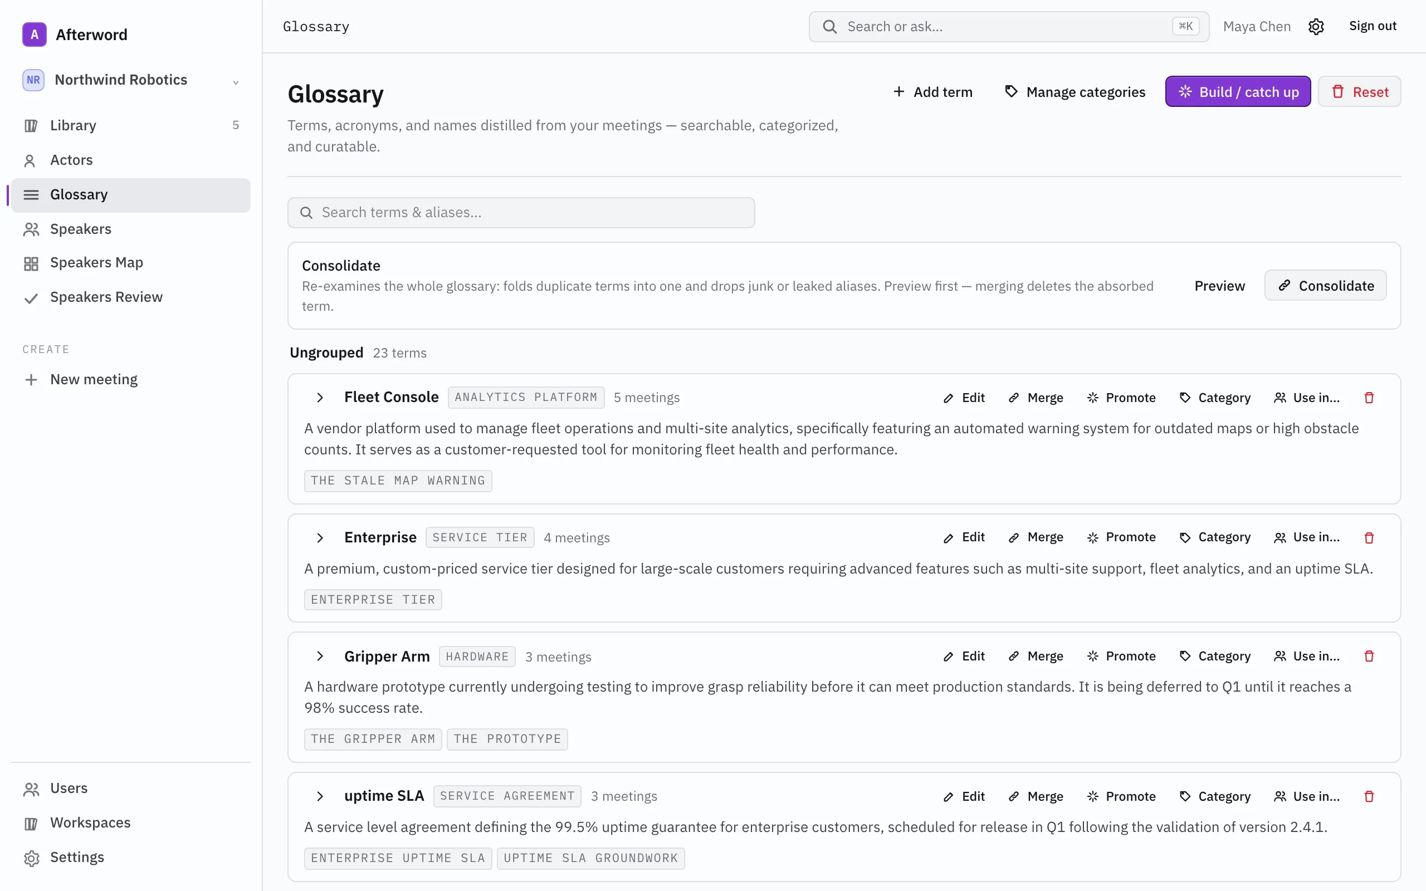Open Users in the sidebar footer
The height and width of the screenshot is (891, 1426).
[131, 789]
